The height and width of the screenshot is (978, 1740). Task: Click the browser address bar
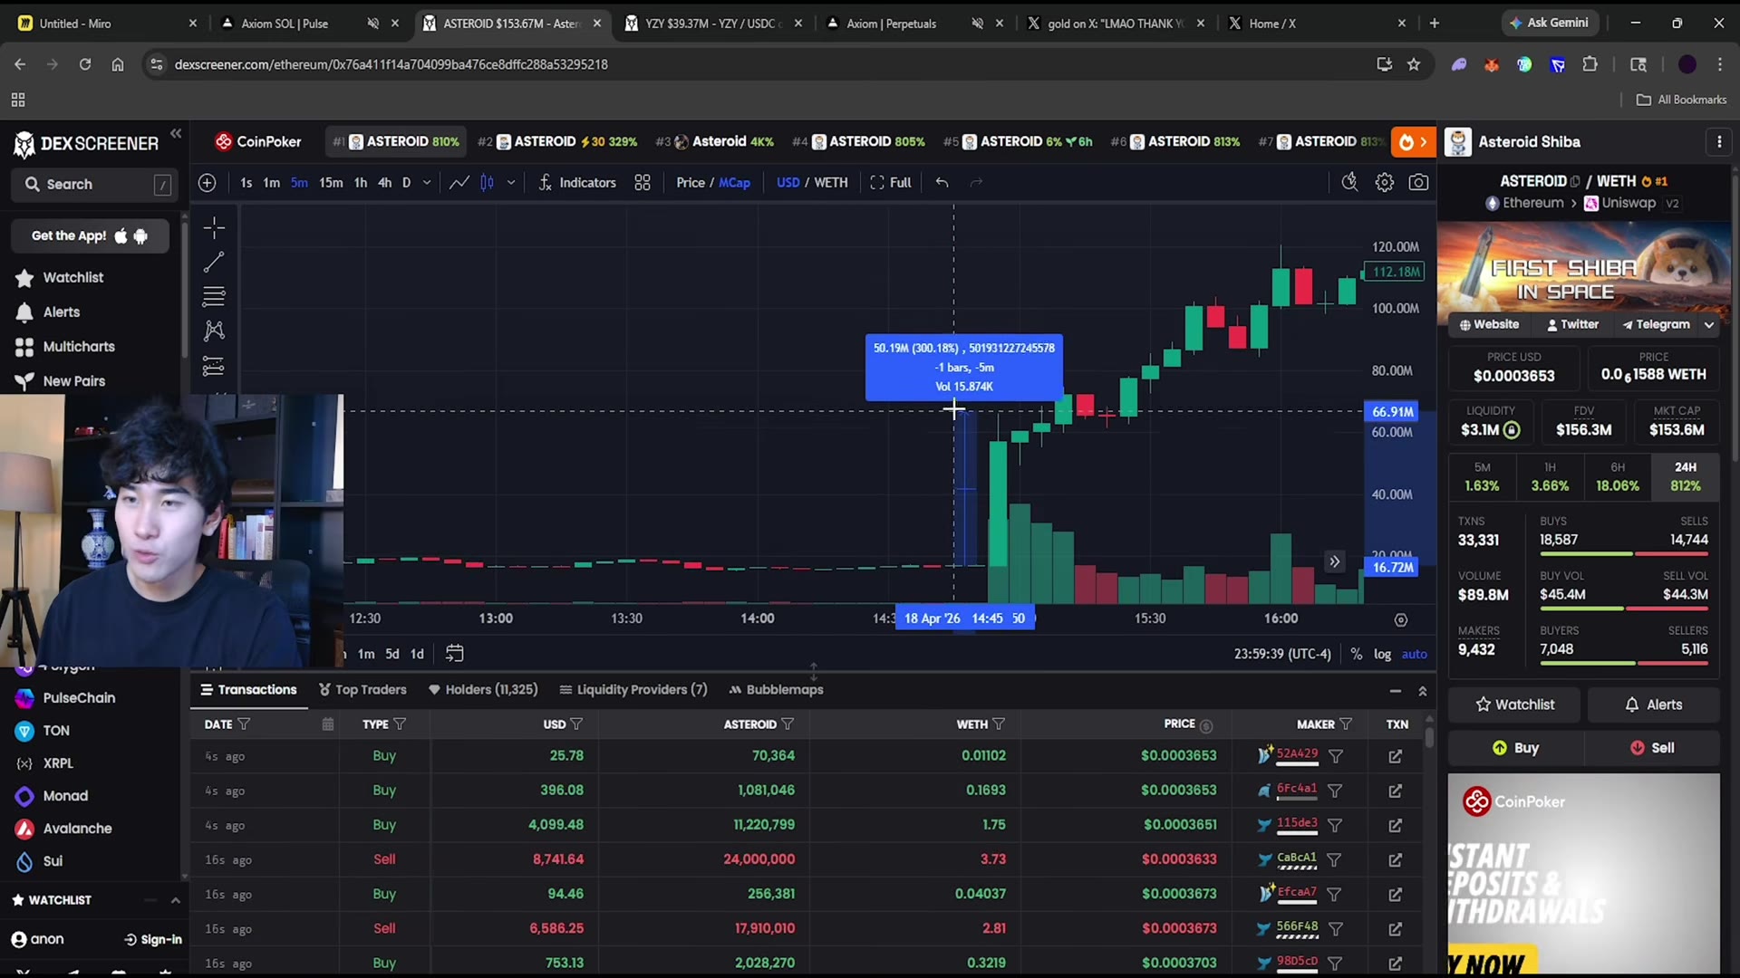[761, 64]
